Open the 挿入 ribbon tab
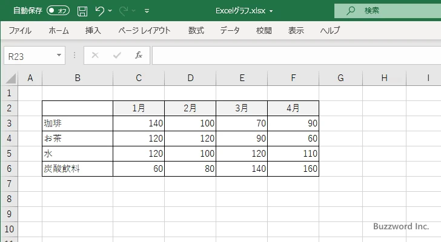The image size is (441, 242). click(x=93, y=30)
